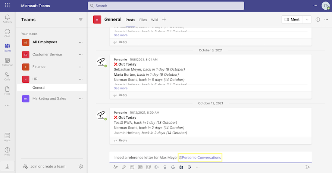Open the Activity bell icon
This screenshot has height=173, width=332.
point(7,19)
